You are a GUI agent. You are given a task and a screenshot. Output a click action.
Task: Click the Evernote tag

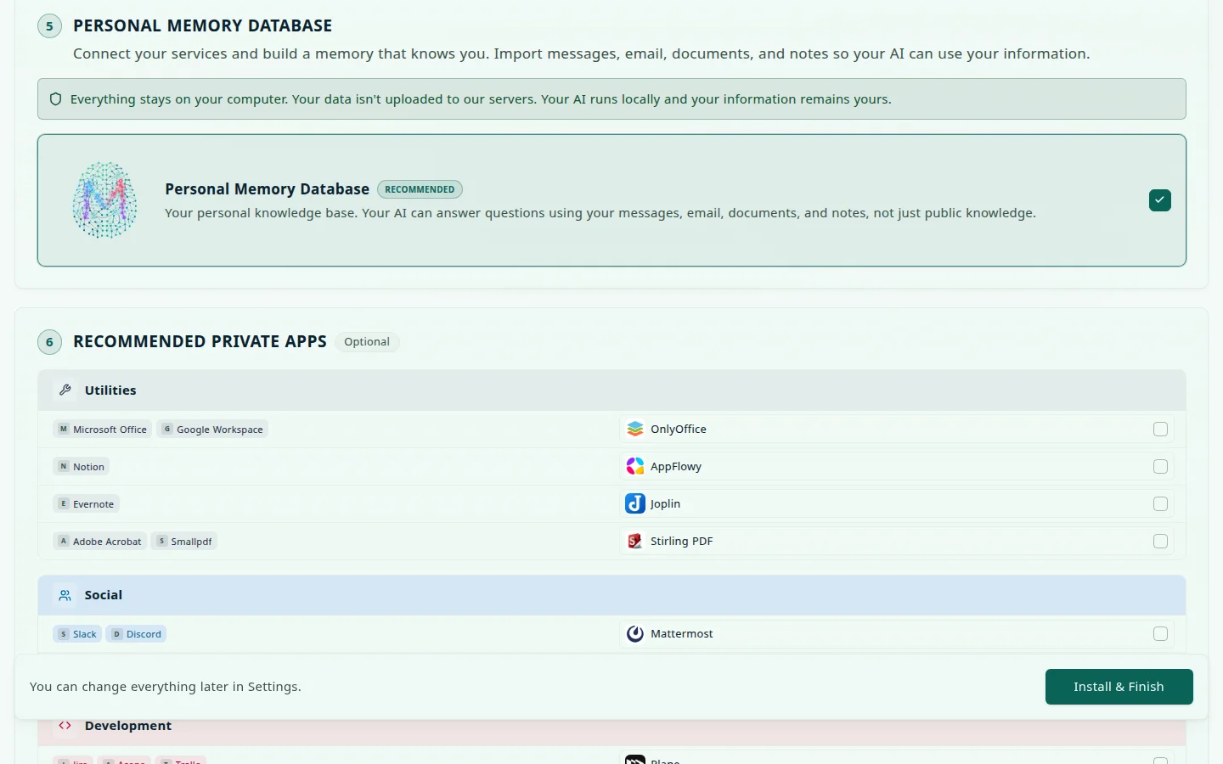point(86,504)
